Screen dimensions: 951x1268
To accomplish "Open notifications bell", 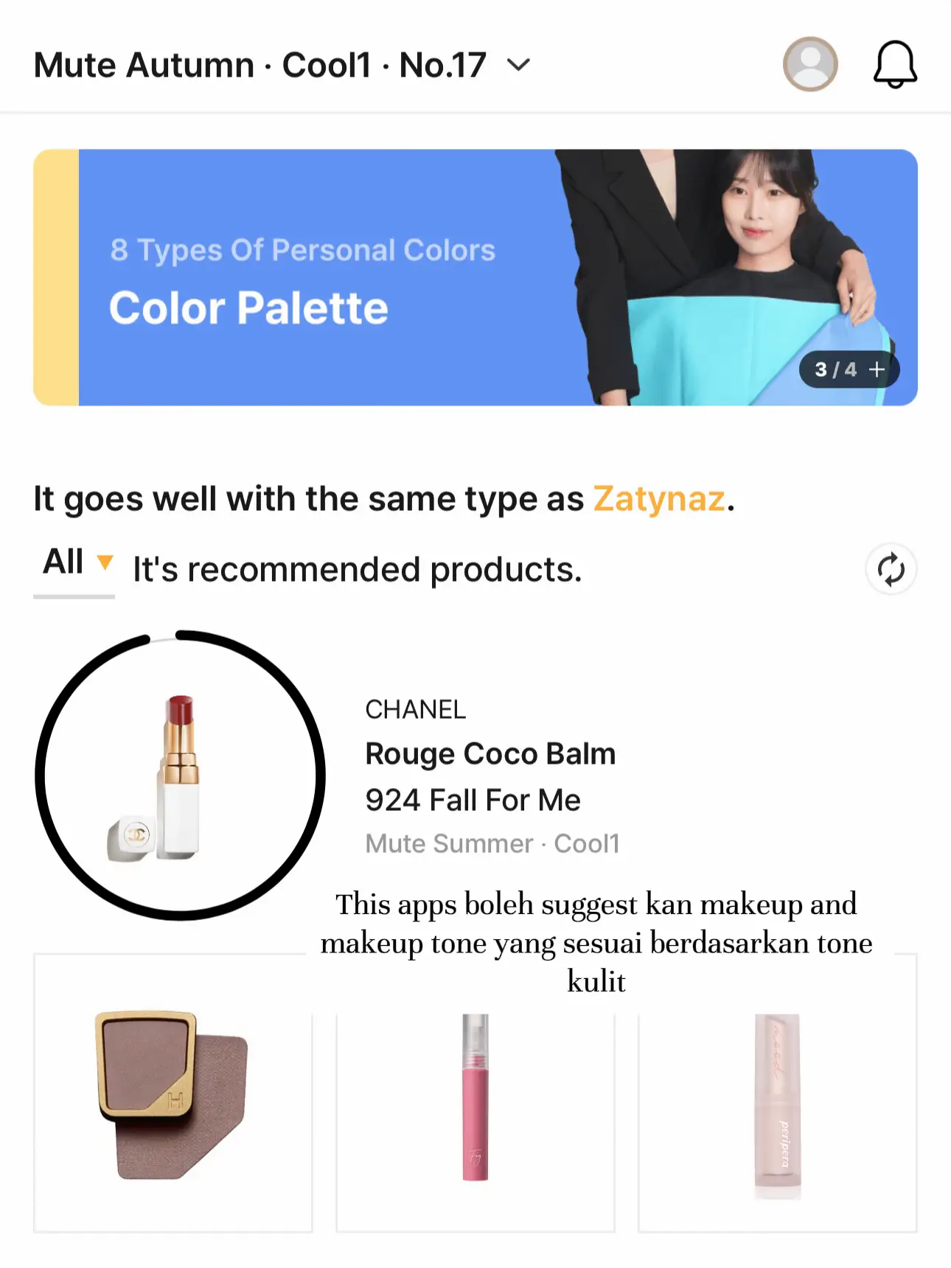I will (x=895, y=65).
